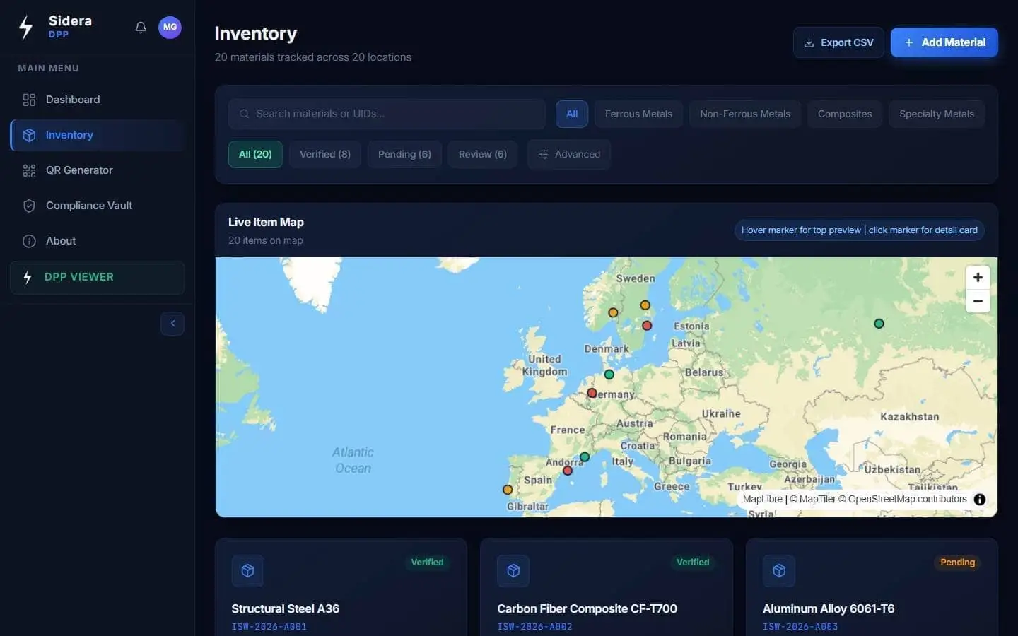The height and width of the screenshot is (636, 1018).
Task: Click the Dashboard grid icon
Action: pos(29,100)
